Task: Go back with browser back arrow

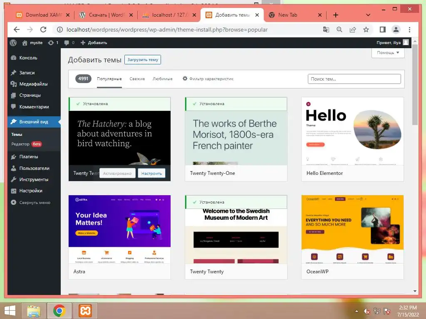Action: pos(17,29)
